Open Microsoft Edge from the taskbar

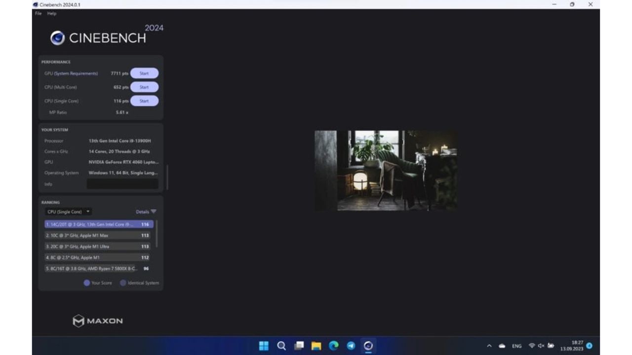[334, 346]
